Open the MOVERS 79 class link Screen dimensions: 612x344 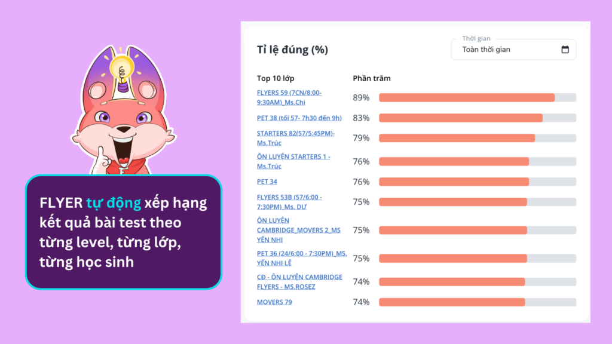tap(274, 302)
